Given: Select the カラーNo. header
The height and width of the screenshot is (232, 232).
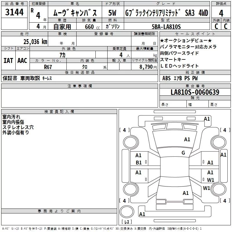Looking at the screenshot, I should tap(48, 60).
